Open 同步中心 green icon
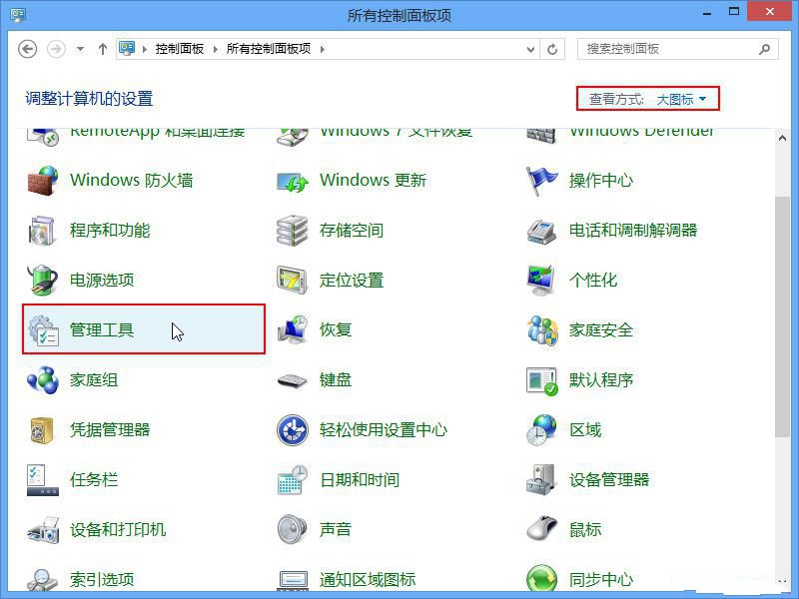Image resolution: width=799 pixels, height=599 pixels. pyautogui.click(x=541, y=579)
